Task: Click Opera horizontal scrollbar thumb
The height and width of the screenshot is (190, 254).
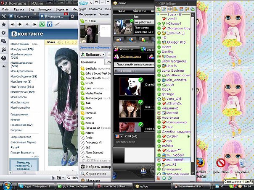Action: 24,173
